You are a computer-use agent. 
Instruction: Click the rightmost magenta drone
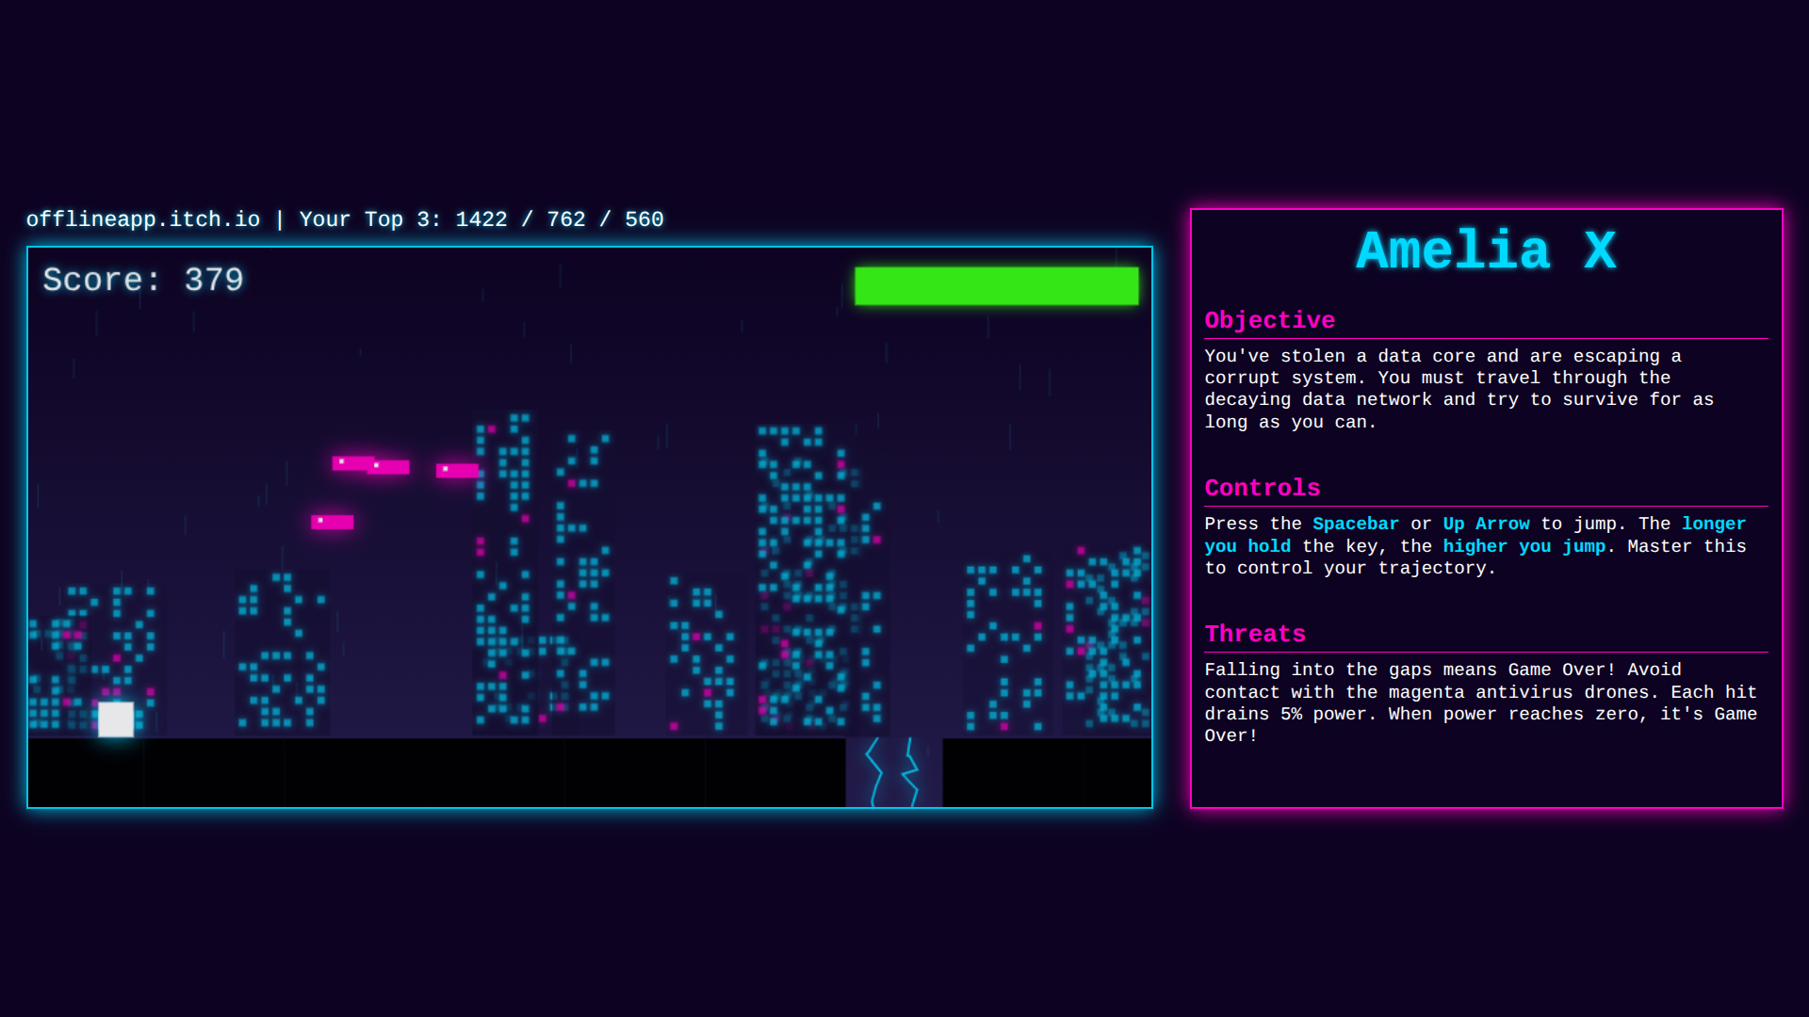point(457,470)
